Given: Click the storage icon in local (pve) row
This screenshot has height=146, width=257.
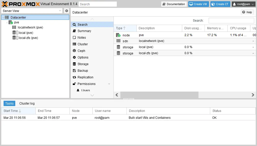Looking at the screenshot, I should coord(118,47).
